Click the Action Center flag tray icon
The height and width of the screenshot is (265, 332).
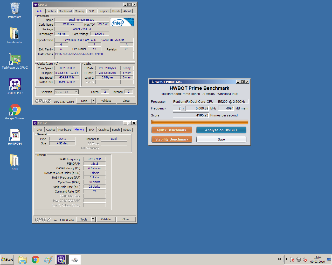(x=292, y=260)
